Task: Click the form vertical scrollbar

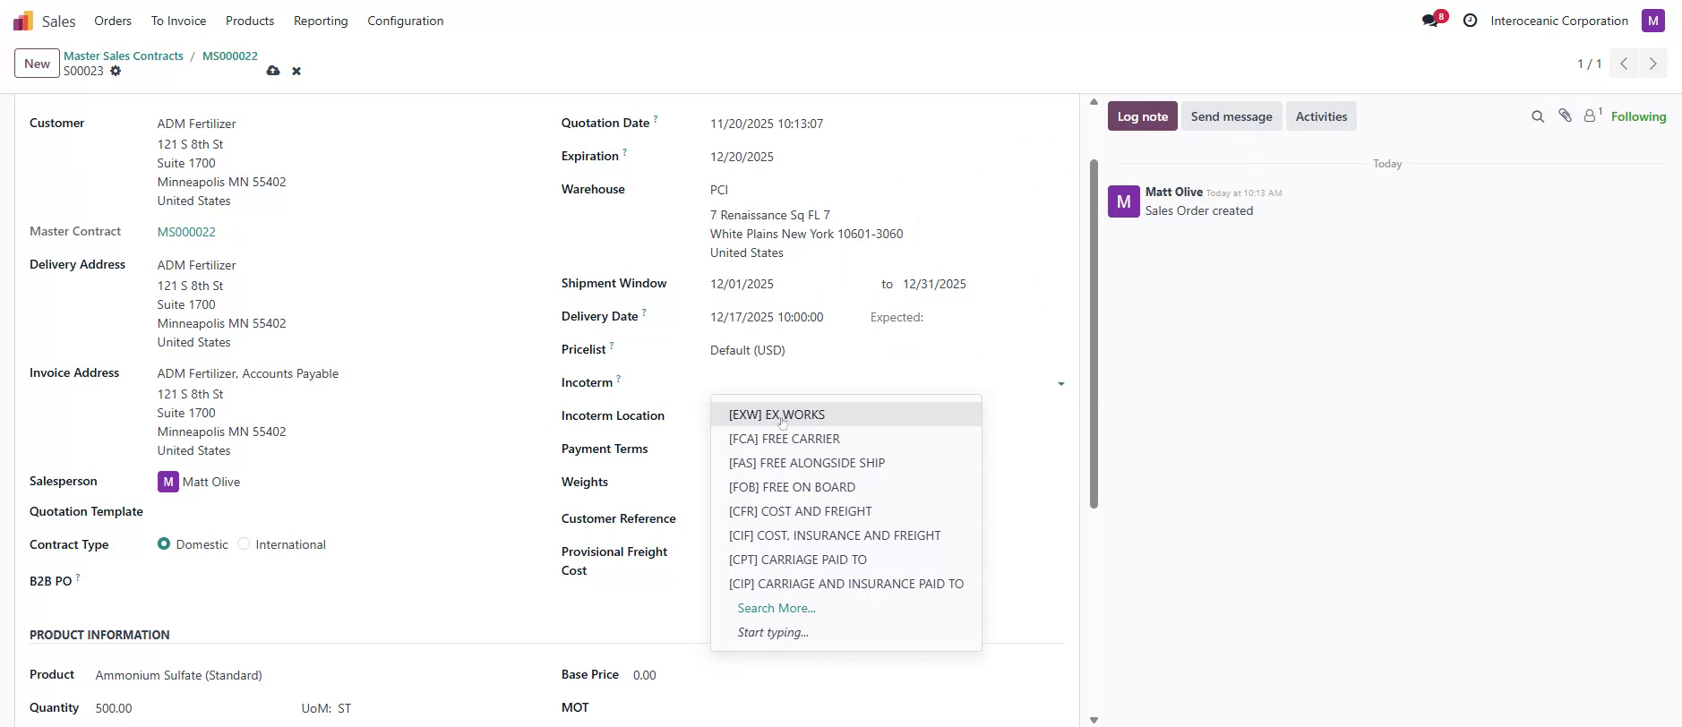Action: pyautogui.click(x=1094, y=334)
